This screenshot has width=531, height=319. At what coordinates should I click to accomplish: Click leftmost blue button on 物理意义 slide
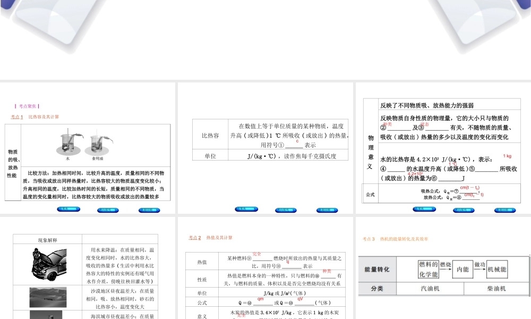424,209
